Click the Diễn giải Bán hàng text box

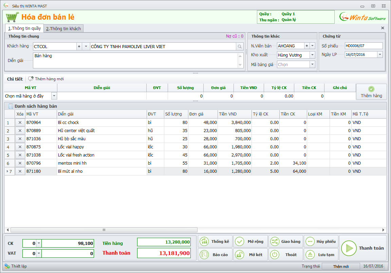(136, 61)
